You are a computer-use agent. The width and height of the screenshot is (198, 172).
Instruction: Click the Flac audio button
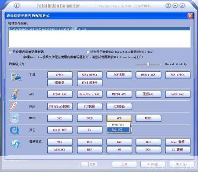178,142
